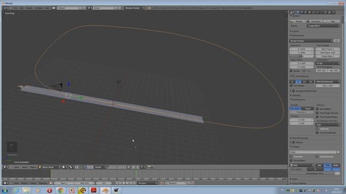Image resolution: width=346 pixels, height=194 pixels.
Task: Open Opera browser from the taskbar
Action: click(49, 190)
